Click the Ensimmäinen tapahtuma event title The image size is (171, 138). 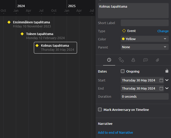(31, 22)
